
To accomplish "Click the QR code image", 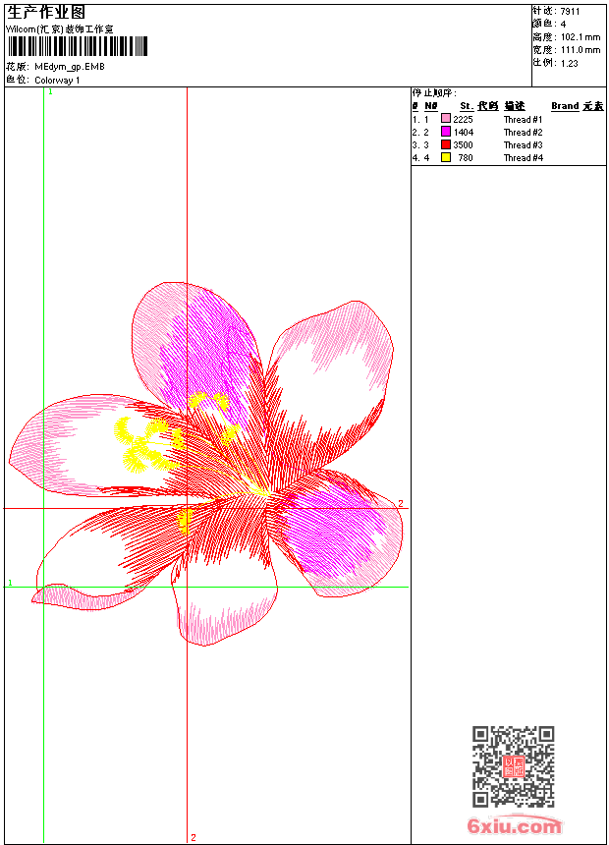I will 513,766.
